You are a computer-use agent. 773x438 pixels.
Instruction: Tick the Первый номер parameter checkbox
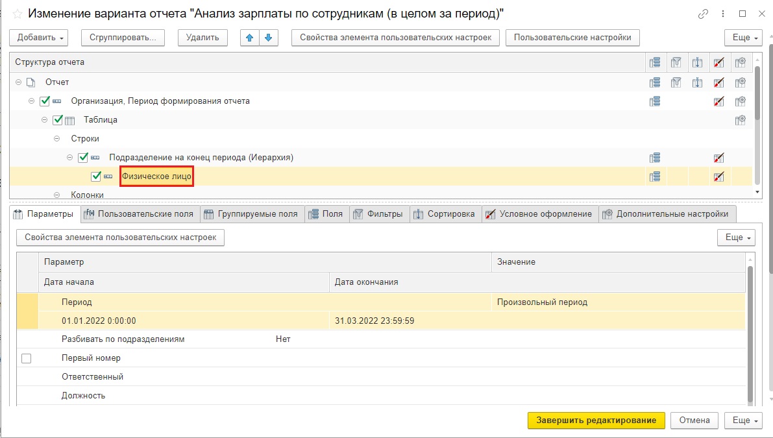point(26,358)
